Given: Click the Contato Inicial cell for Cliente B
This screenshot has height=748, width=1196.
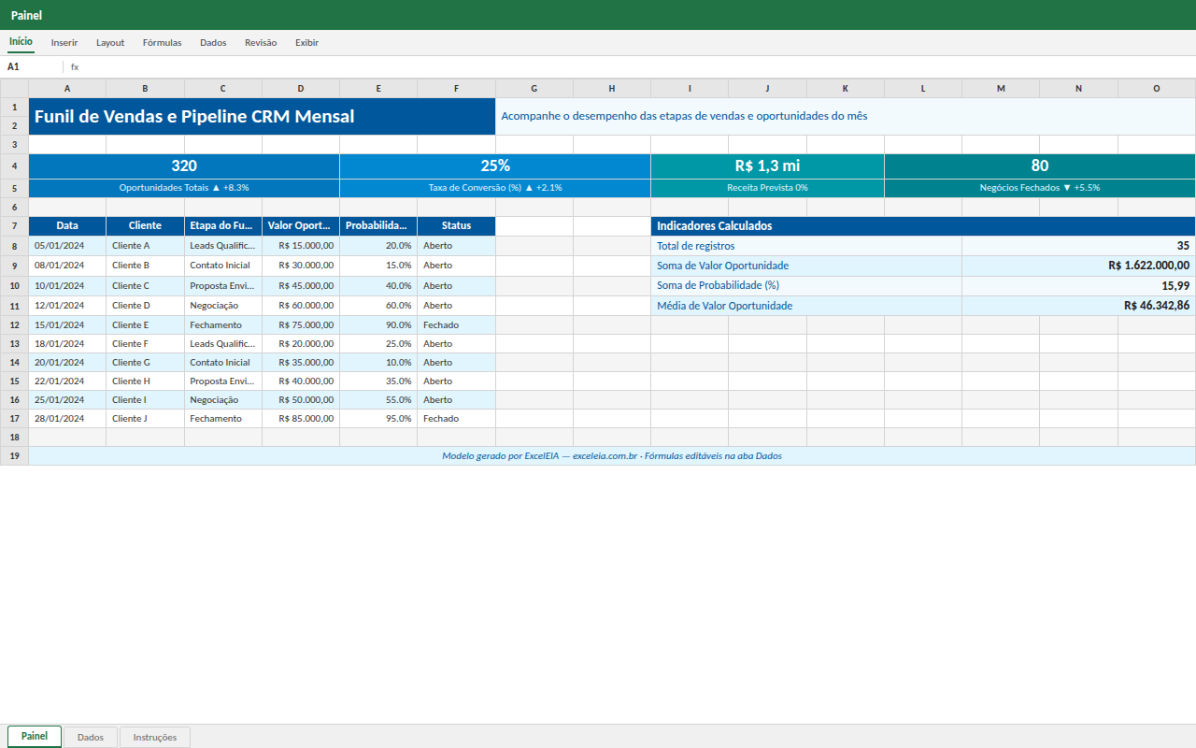Looking at the screenshot, I should click(222, 266).
